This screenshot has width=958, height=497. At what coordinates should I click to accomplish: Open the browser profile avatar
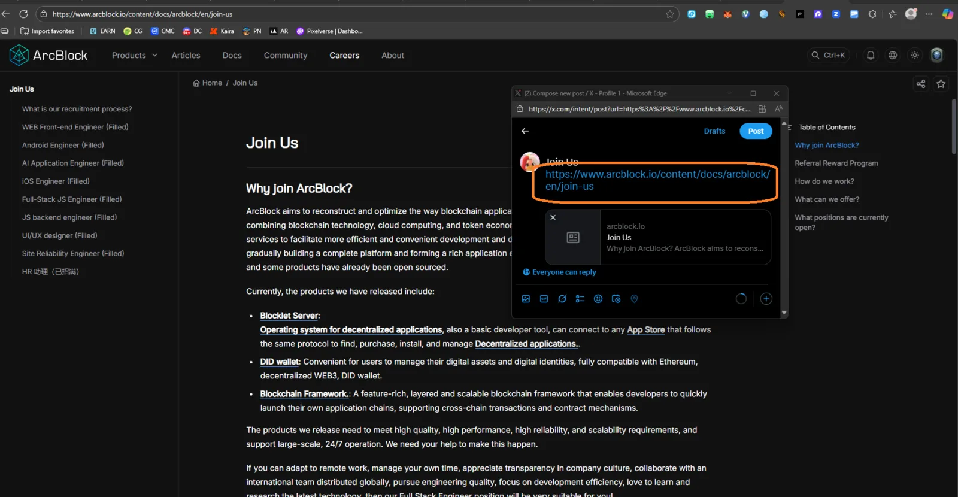coord(911,14)
